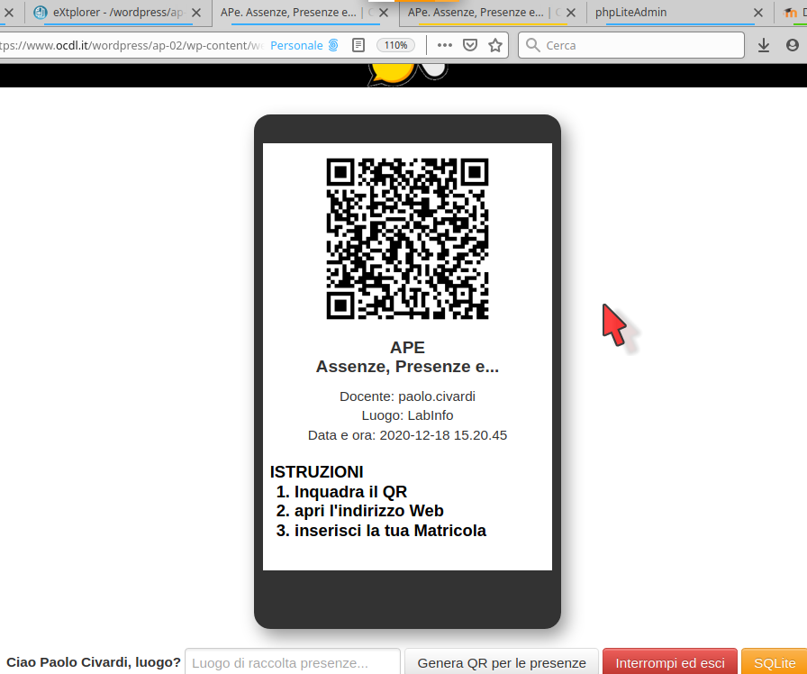Bookmark this page with star
The width and height of the screenshot is (807, 674).
[495, 45]
